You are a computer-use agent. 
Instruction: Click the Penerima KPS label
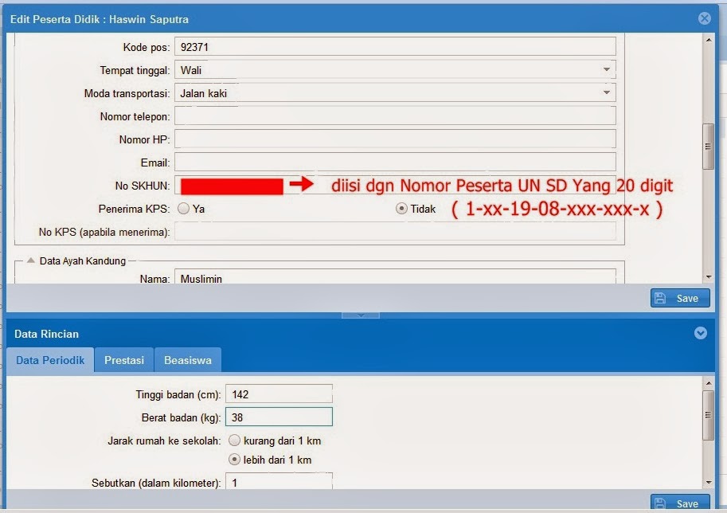(x=134, y=209)
